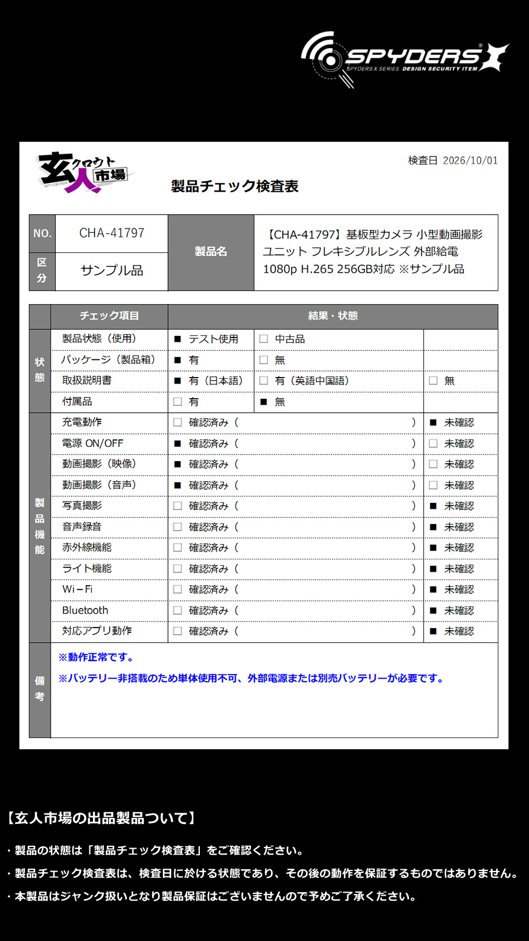This screenshot has width=529, height=941.
Task: Toggle 対応アプリ動作 未確認 checkbox
Action: coord(433,631)
